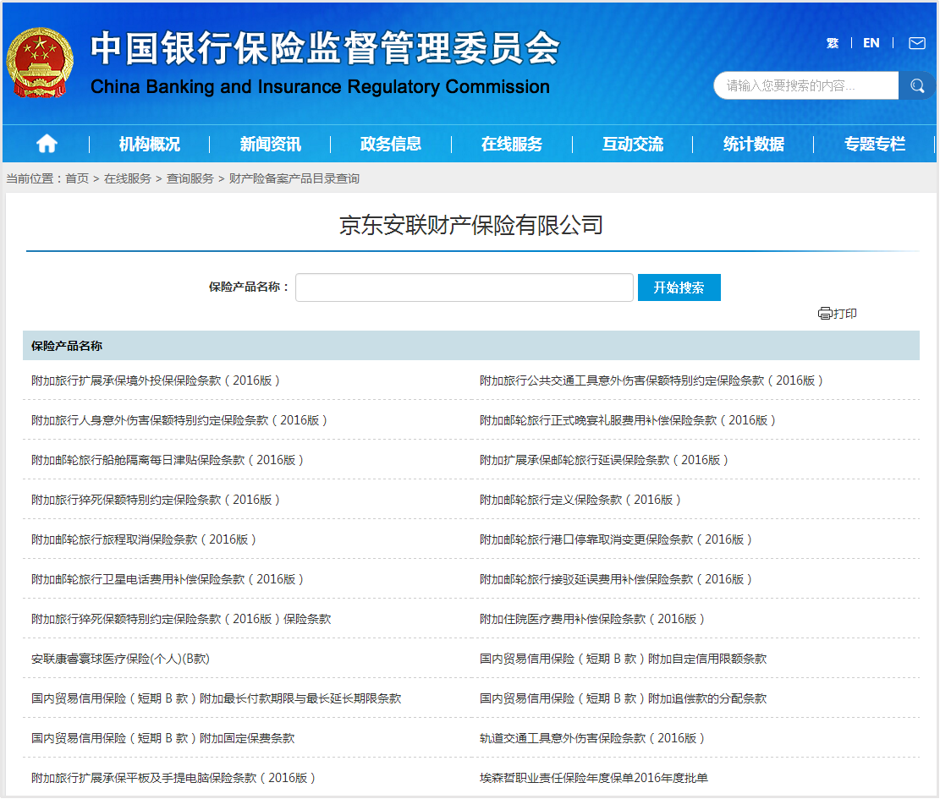Image resolution: width=940 pixels, height=799 pixels.
Task: Click the 开始搜索 button
Action: [679, 287]
